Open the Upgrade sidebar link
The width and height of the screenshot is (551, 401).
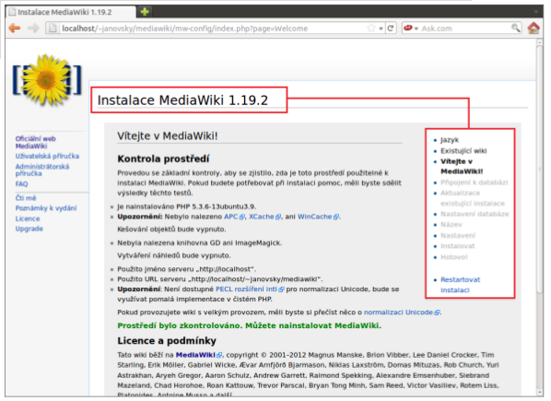(x=29, y=229)
